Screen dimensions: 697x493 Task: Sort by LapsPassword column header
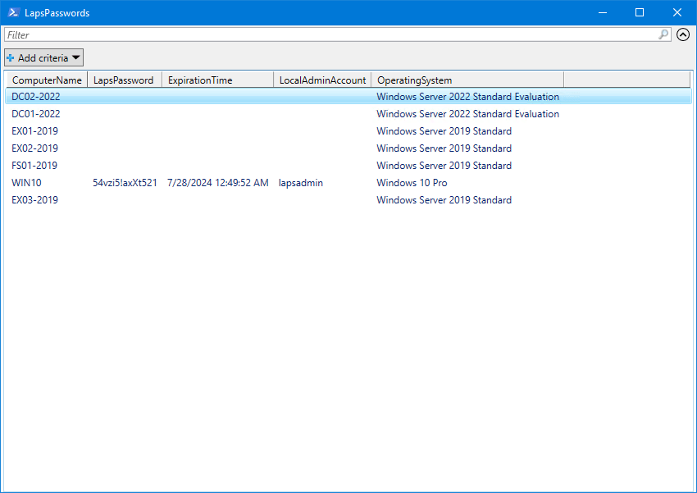(124, 80)
